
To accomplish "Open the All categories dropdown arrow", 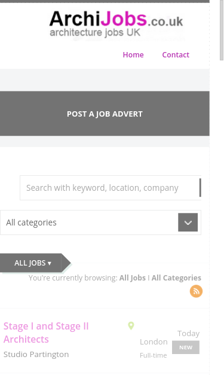I will 188,222.
